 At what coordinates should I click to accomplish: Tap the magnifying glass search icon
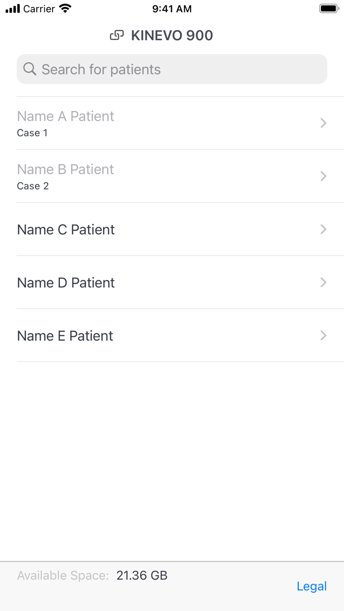coord(29,69)
